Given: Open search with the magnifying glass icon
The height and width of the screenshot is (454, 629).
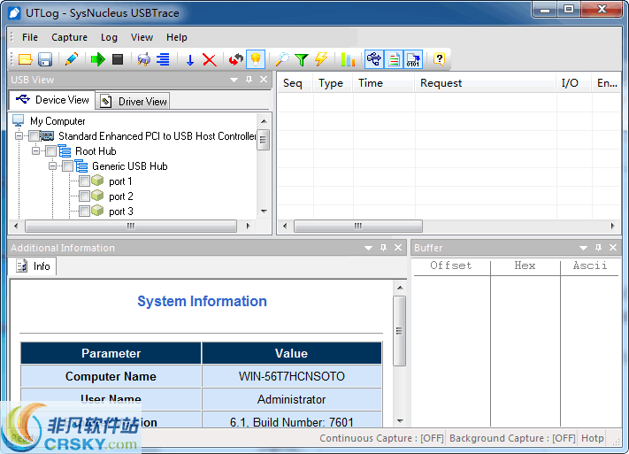Looking at the screenshot, I should (282, 59).
